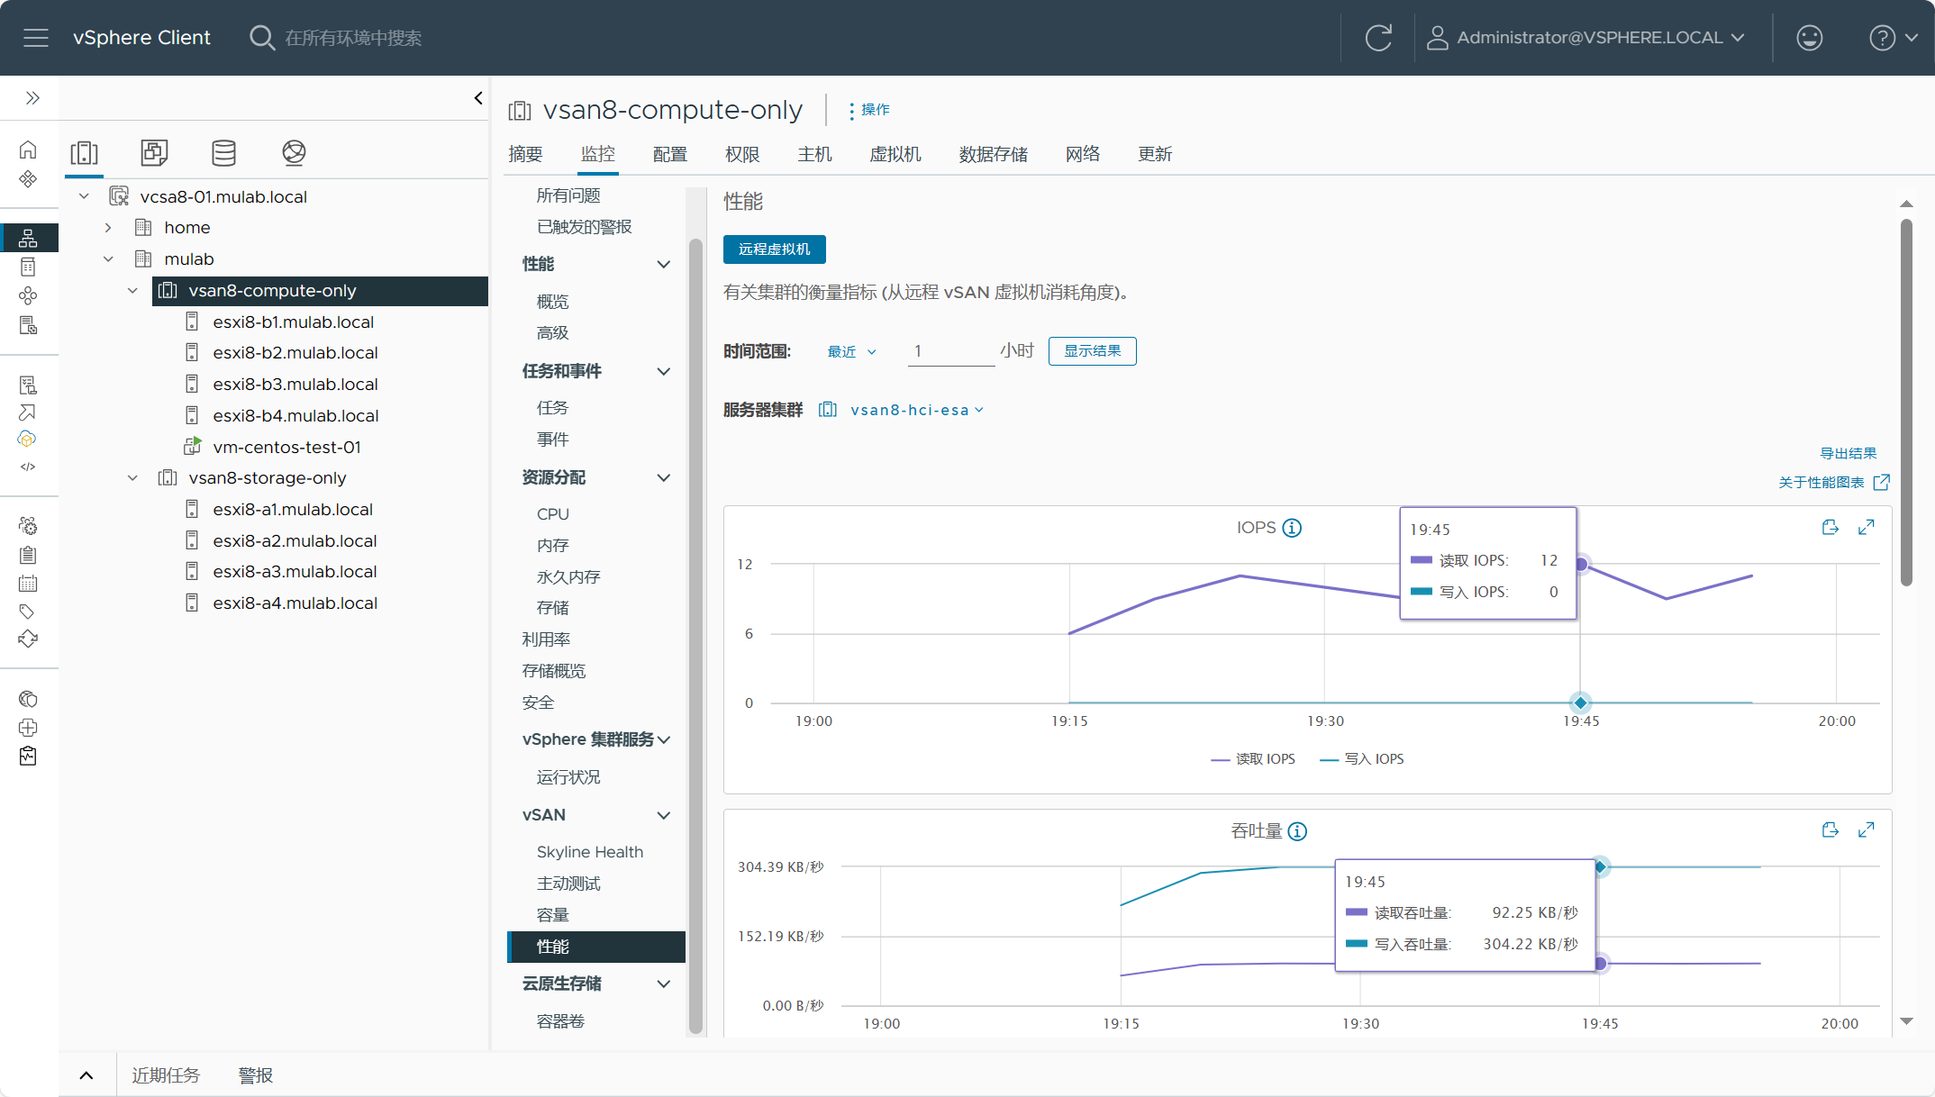This screenshot has height=1097, width=1935.
Task: Expand the IOPS chart to fullscreen
Action: [1867, 527]
